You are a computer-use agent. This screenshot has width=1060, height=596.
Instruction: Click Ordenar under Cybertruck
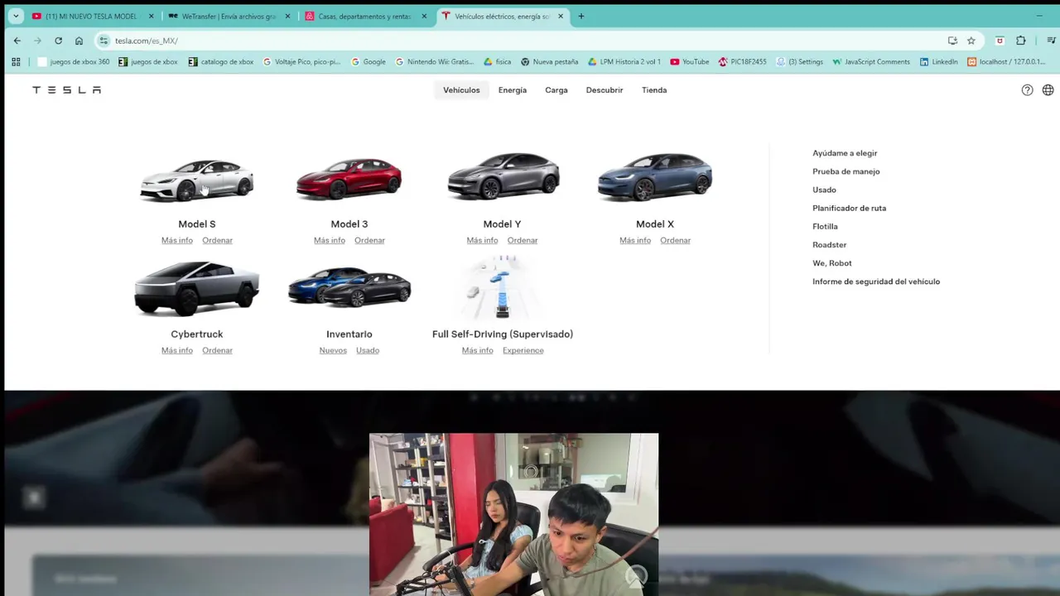(x=217, y=350)
